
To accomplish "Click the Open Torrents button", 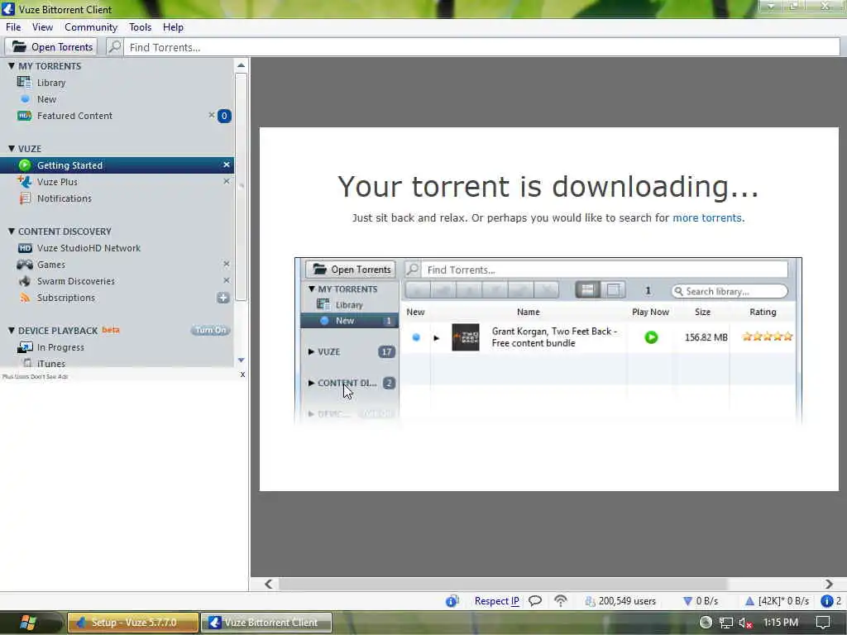I will [x=51, y=47].
